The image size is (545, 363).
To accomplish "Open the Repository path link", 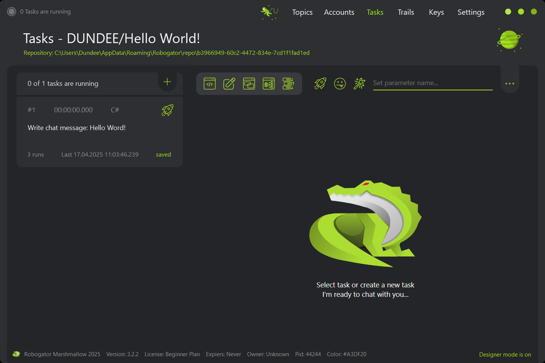I will (167, 53).
